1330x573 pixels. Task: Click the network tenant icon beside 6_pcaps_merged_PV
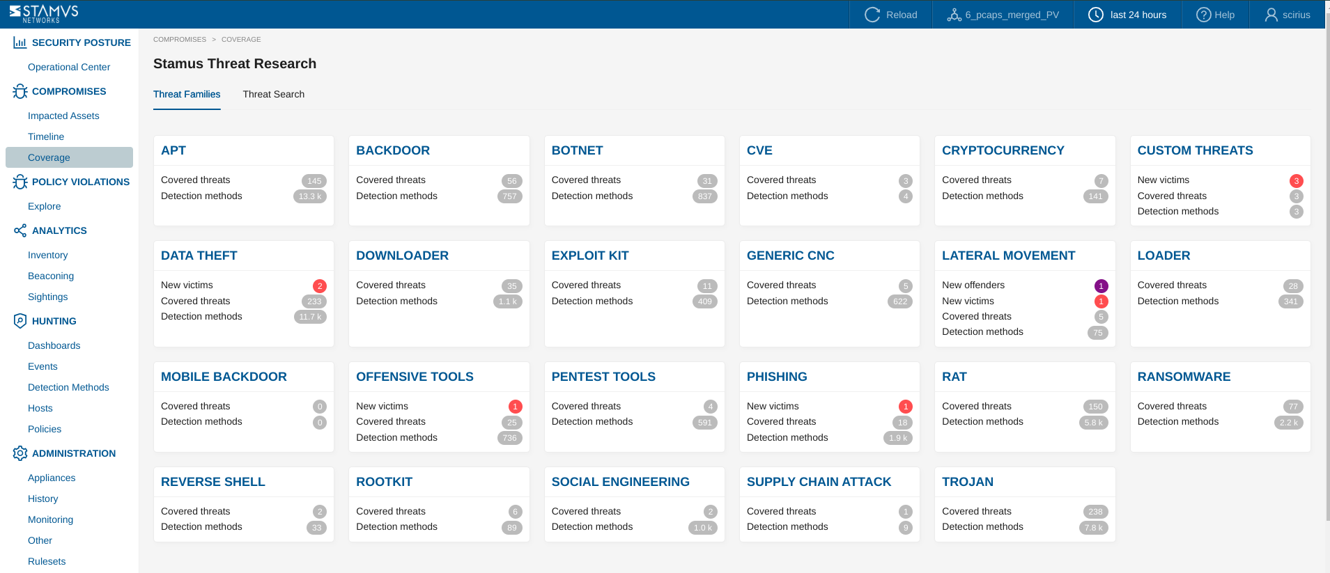point(954,15)
